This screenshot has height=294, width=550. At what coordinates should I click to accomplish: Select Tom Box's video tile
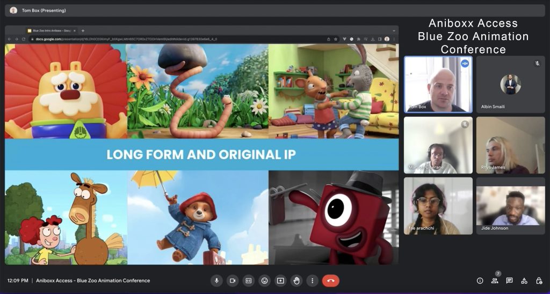pos(438,85)
